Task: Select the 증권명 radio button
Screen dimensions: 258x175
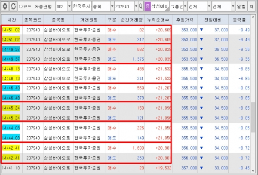Action: click(43, 6)
